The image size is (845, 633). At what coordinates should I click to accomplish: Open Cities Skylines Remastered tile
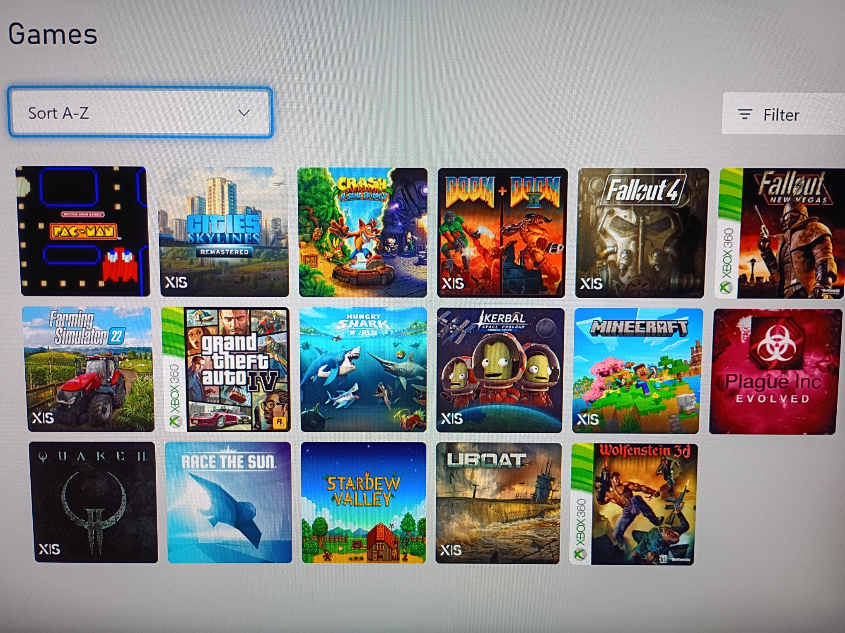(x=224, y=232)
